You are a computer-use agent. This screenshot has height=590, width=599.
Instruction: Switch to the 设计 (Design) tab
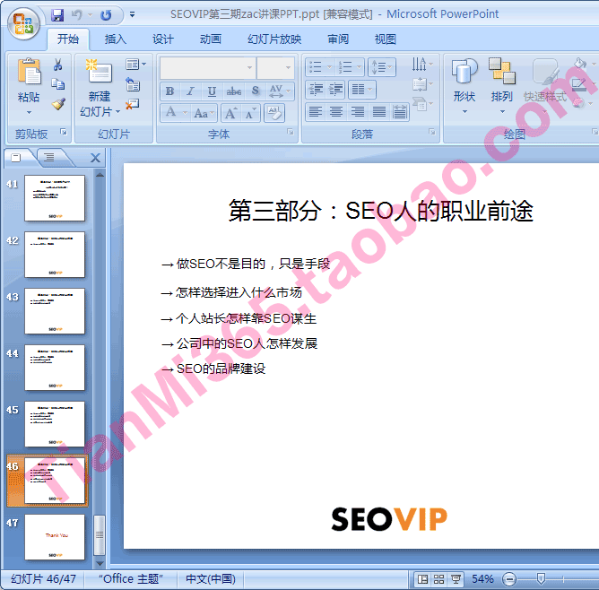[163, 39]
